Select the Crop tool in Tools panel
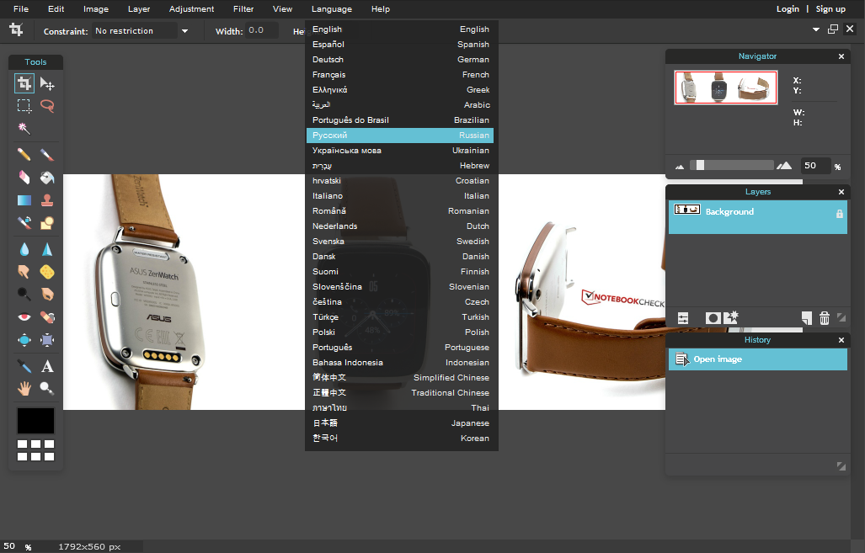865x553 pixels. (24, 83)
